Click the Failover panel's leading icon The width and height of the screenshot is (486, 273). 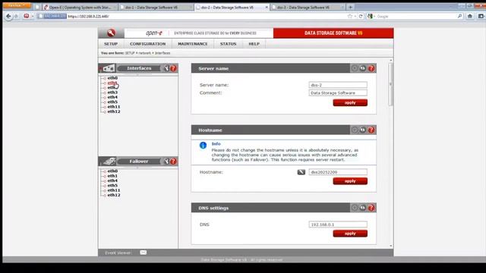point(109,161)
